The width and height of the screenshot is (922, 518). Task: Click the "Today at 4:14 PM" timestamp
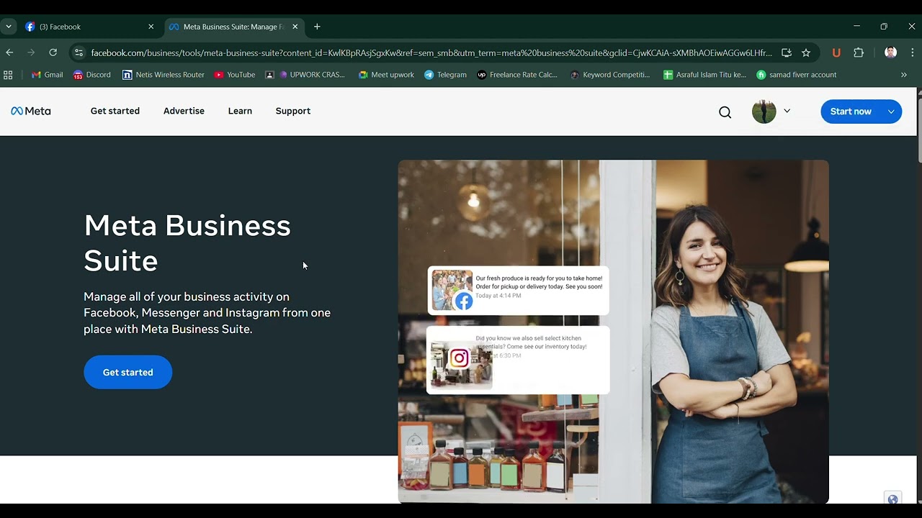(498, 296)
